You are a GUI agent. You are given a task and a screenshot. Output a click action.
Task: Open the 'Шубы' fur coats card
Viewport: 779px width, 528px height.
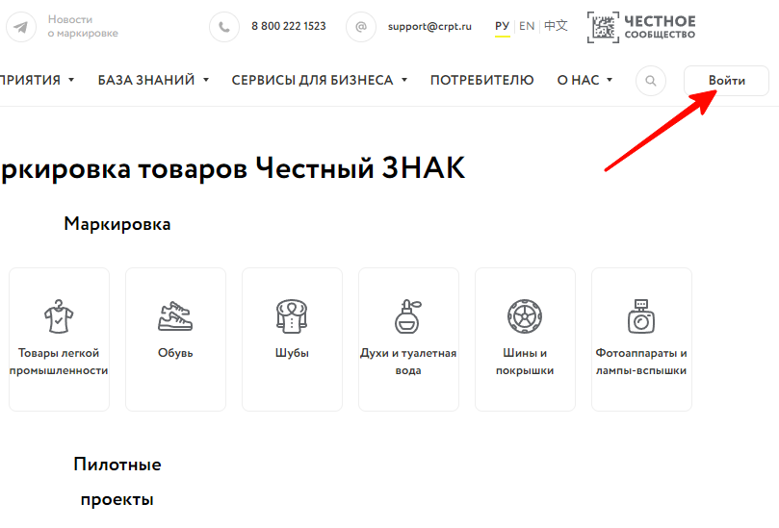[x=292, y=339]
